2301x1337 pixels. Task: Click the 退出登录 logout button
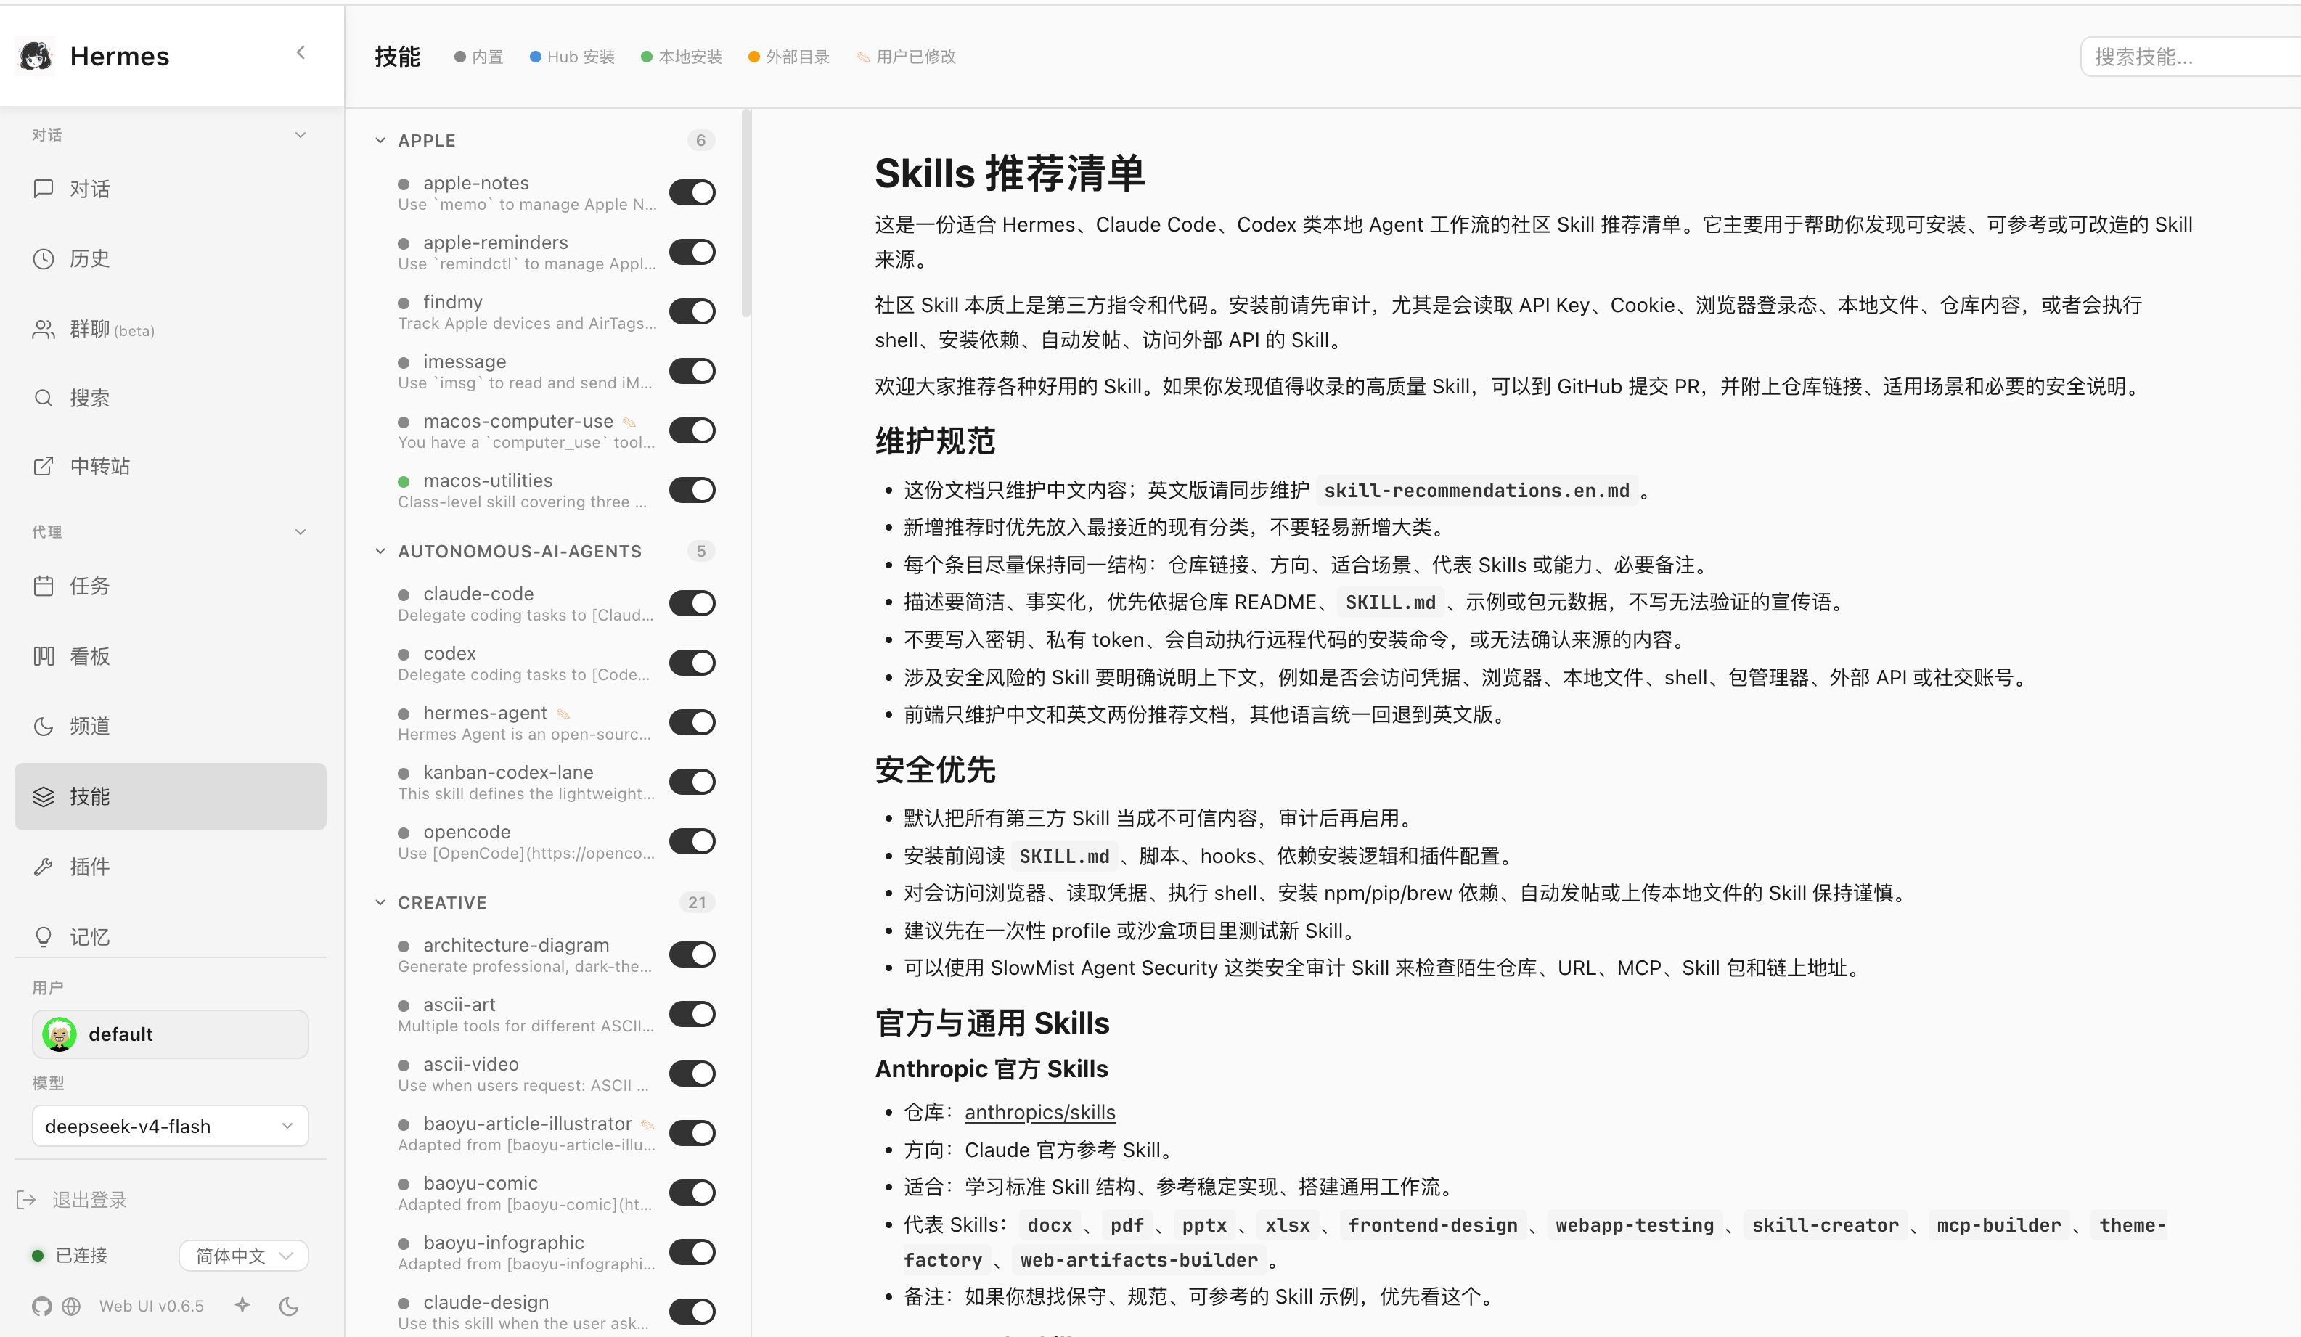(x=72, y=1199)
